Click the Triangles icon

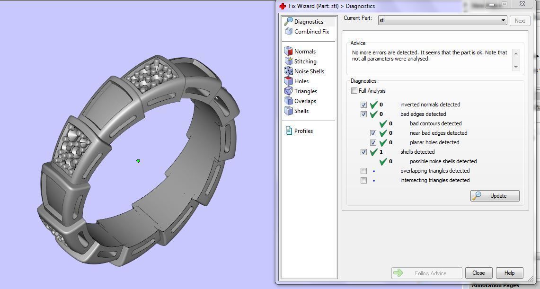point(288,91)
